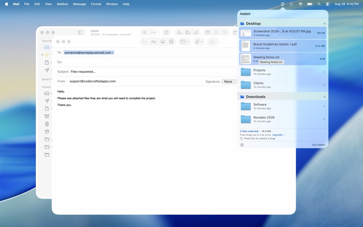This screenshot has height=227, width=363.
Task: Open the Message menu
Action: (x=80, y=4)
